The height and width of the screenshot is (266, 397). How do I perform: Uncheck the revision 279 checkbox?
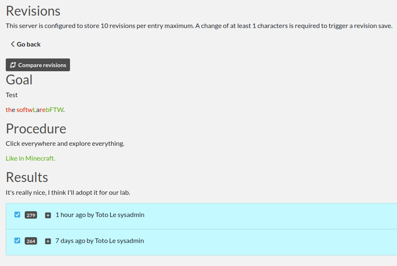click(17, 215)
